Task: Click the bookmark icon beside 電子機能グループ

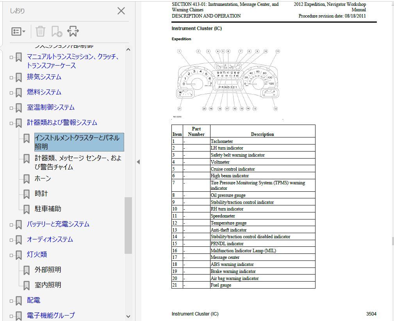Action: click(x=19, y=316)
